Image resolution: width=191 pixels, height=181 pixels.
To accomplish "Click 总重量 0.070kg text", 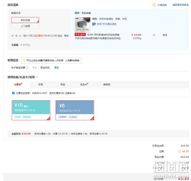I will [x=21, y=45].
